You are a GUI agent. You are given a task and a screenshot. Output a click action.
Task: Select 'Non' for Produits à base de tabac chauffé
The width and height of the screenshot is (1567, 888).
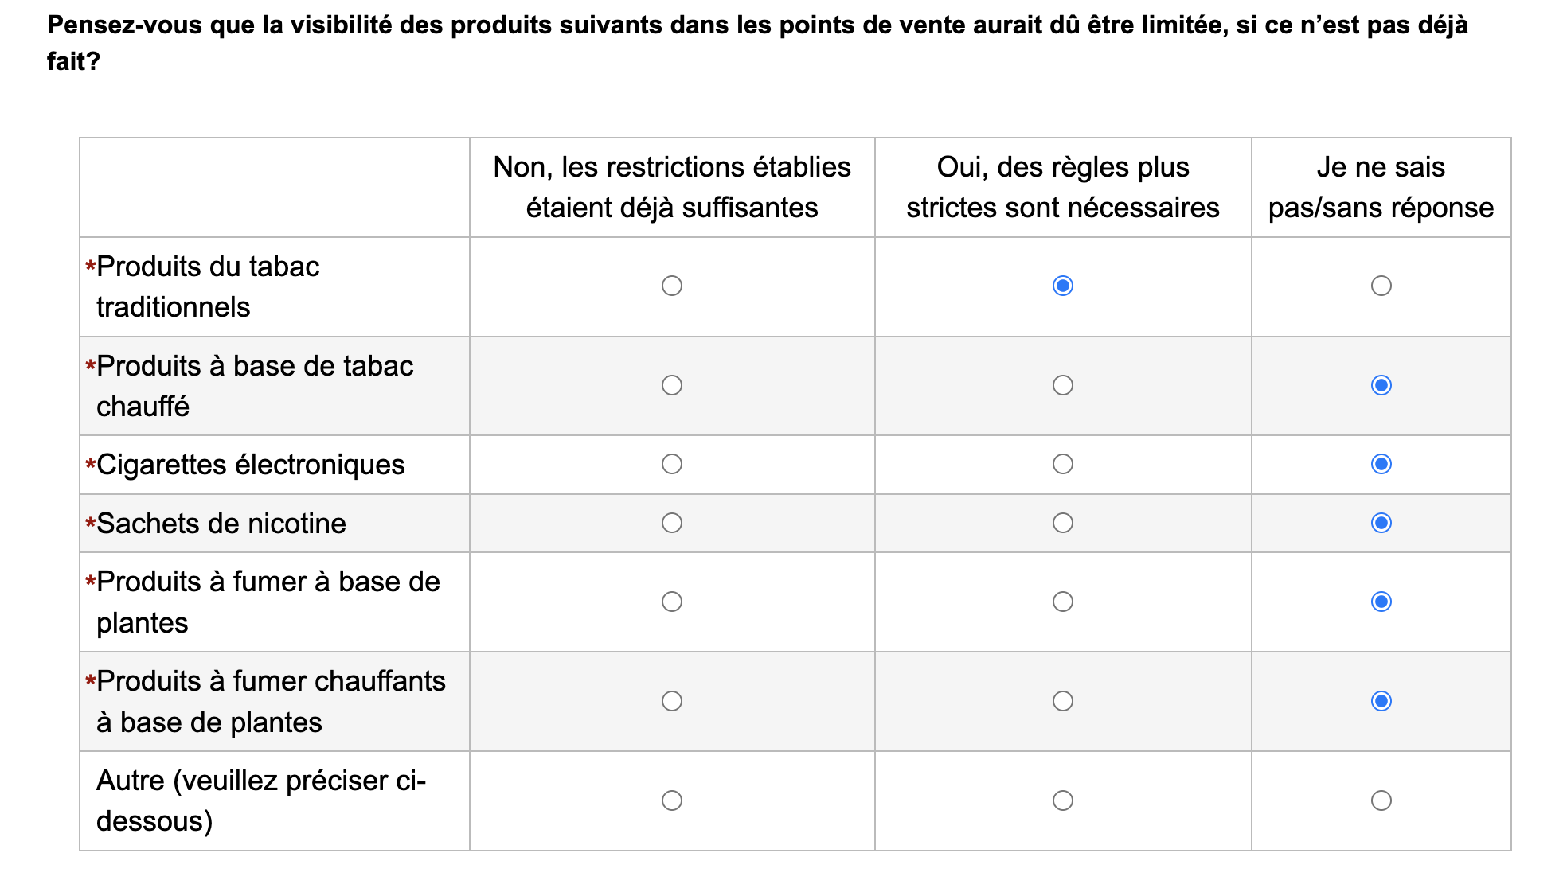point(672,385)
